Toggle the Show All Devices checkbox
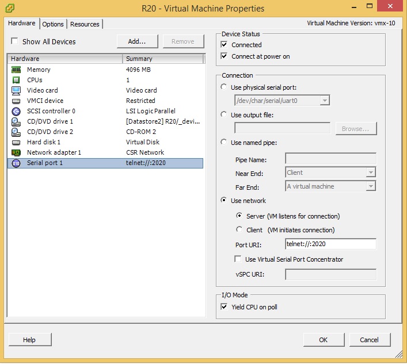Screen dimensions: 407x364 pos(15,41)
